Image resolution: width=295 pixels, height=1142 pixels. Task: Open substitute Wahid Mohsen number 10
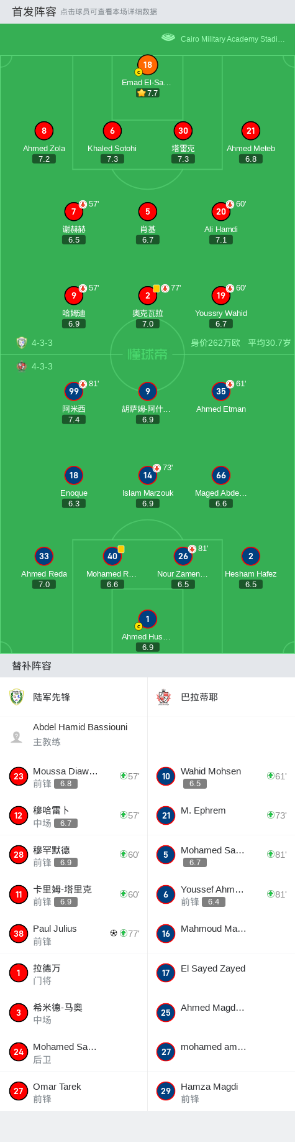[x=221, y=776]
